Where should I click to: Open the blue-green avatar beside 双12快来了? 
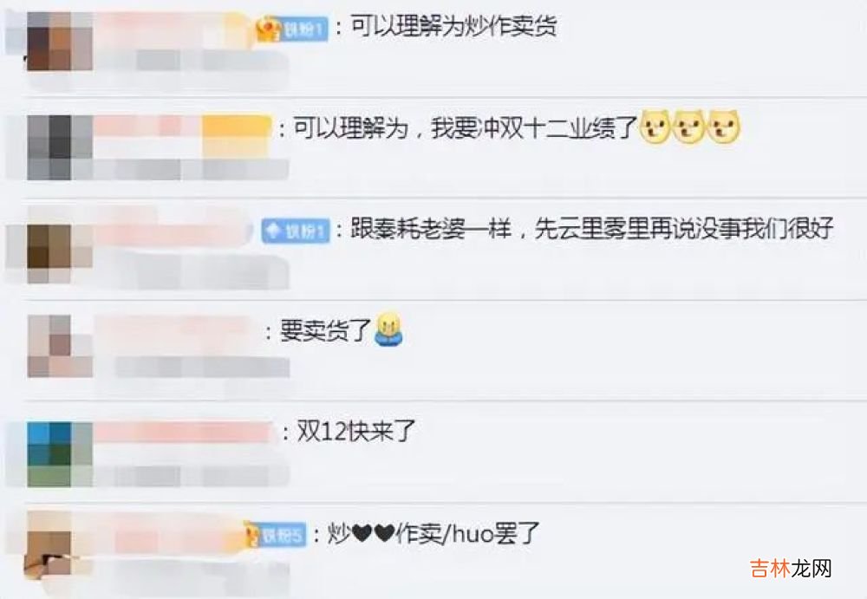60,454
